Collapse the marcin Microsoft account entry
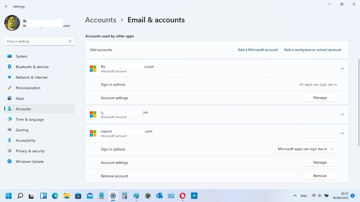 click(x=342, y=133)
